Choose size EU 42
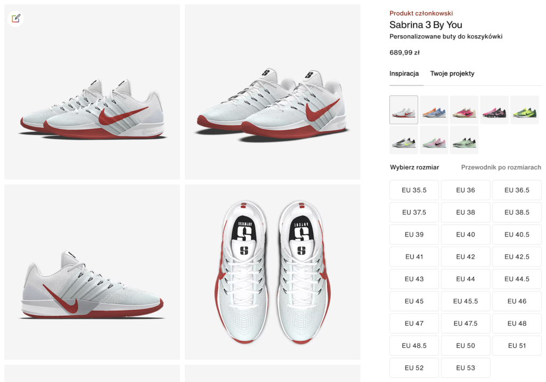Image resolution: width=546 pixels, height=382 pixels. 465,257
